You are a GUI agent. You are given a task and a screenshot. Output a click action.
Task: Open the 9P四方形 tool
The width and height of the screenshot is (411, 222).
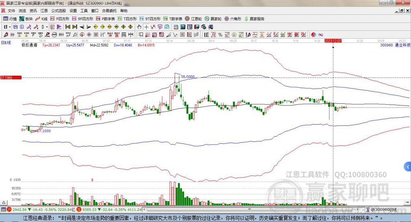[83, 19]
